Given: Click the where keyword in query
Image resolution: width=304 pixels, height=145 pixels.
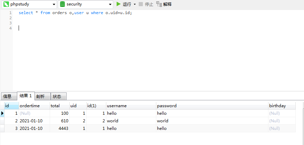Looking at the screenshot, I should tap(97, 13).
